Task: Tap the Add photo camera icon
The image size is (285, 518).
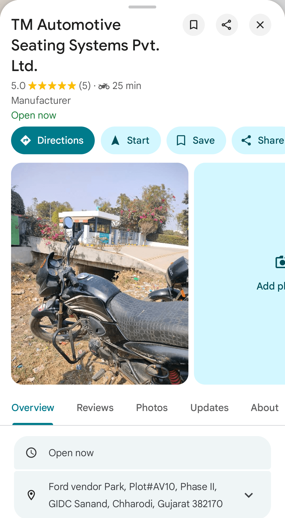Action: [x=280, y=262]
